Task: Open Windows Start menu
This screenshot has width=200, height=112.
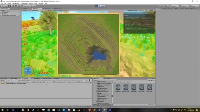Action: click(x=2, y=110)
